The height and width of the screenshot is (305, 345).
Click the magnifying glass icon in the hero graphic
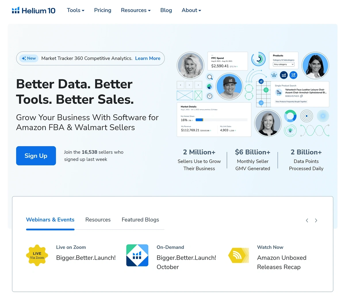click(x=210, y=77)
